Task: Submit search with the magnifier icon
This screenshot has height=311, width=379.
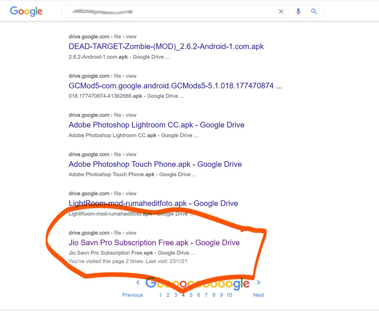Action: tap(314, 12)
